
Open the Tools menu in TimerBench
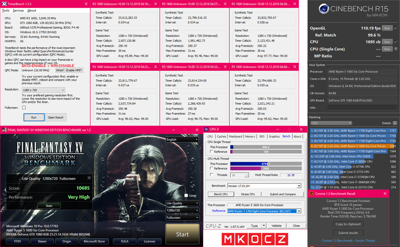pos(6,10)
